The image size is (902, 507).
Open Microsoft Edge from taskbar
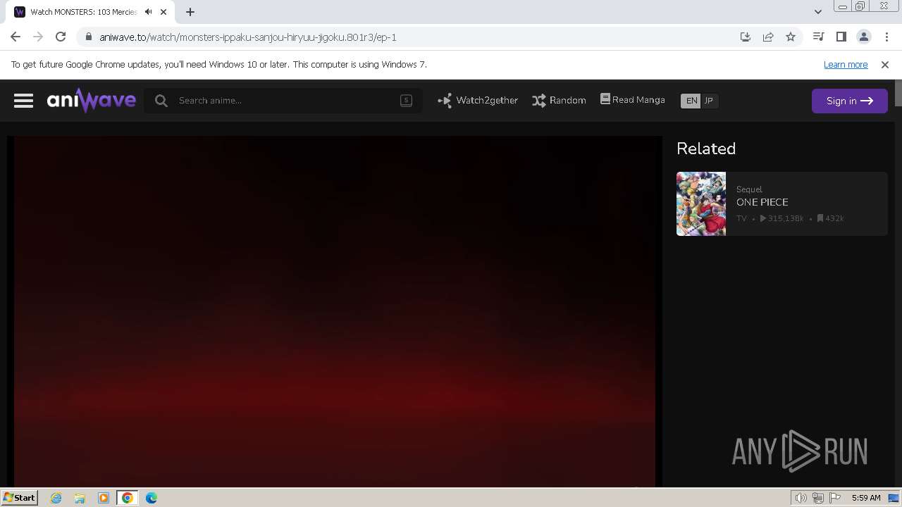click(x=152, y=498)
